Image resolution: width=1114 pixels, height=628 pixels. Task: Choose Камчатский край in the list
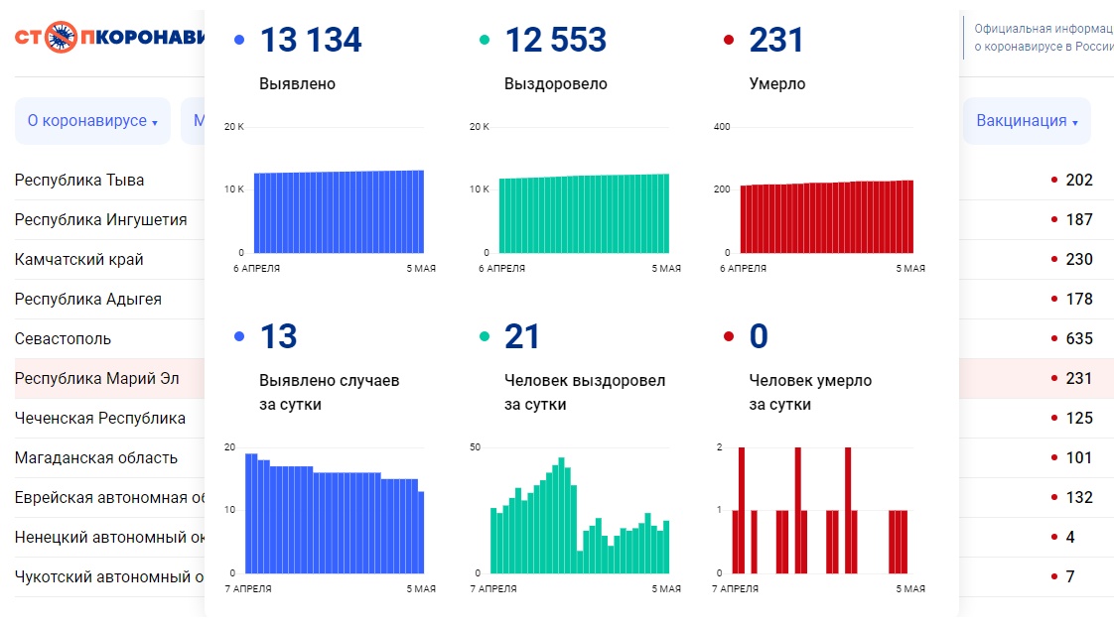tap(79, 259)
